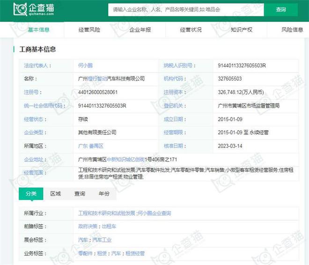Click the 统一社会信用代码 label
The height and width of the screenshot is (265, 309).
(43, 106)
